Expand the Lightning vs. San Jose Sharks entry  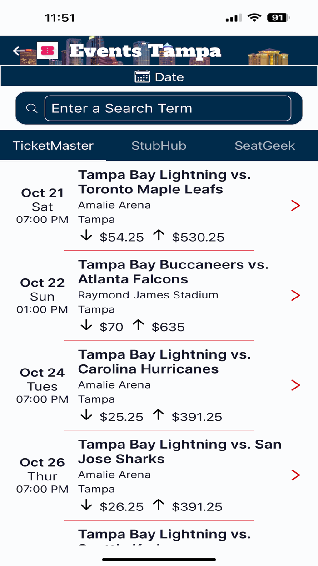pos(296,475)
